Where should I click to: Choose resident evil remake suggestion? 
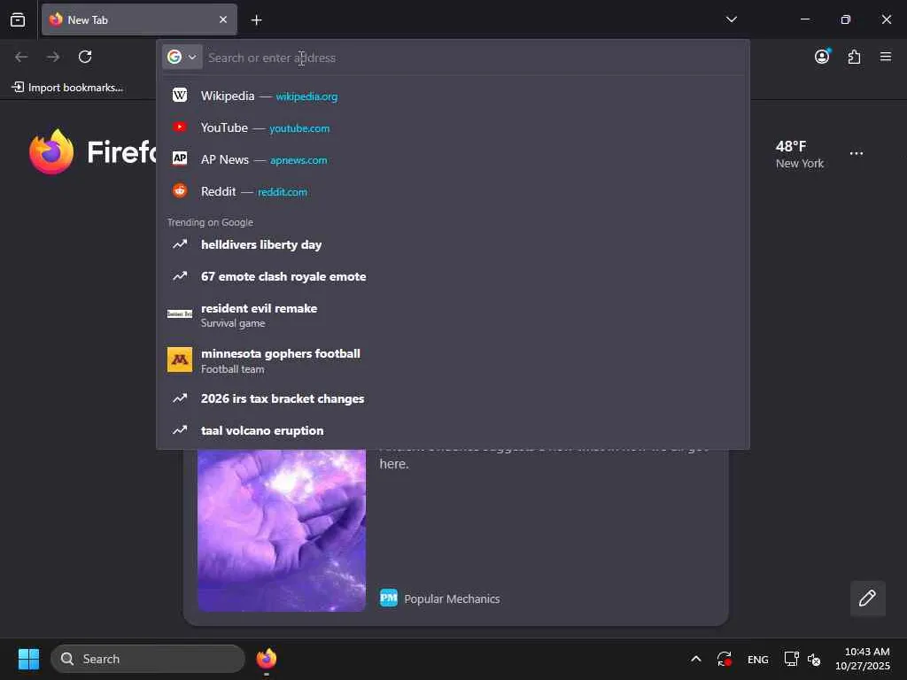pos(453,315)
